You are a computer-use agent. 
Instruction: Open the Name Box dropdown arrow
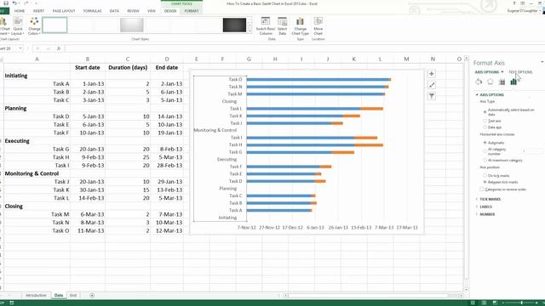[x=20, y=48]
